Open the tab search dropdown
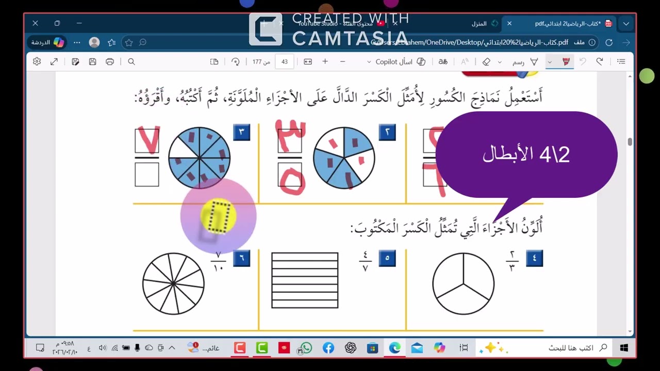Screen dimensions: 660x371 [x=626, y=24]
